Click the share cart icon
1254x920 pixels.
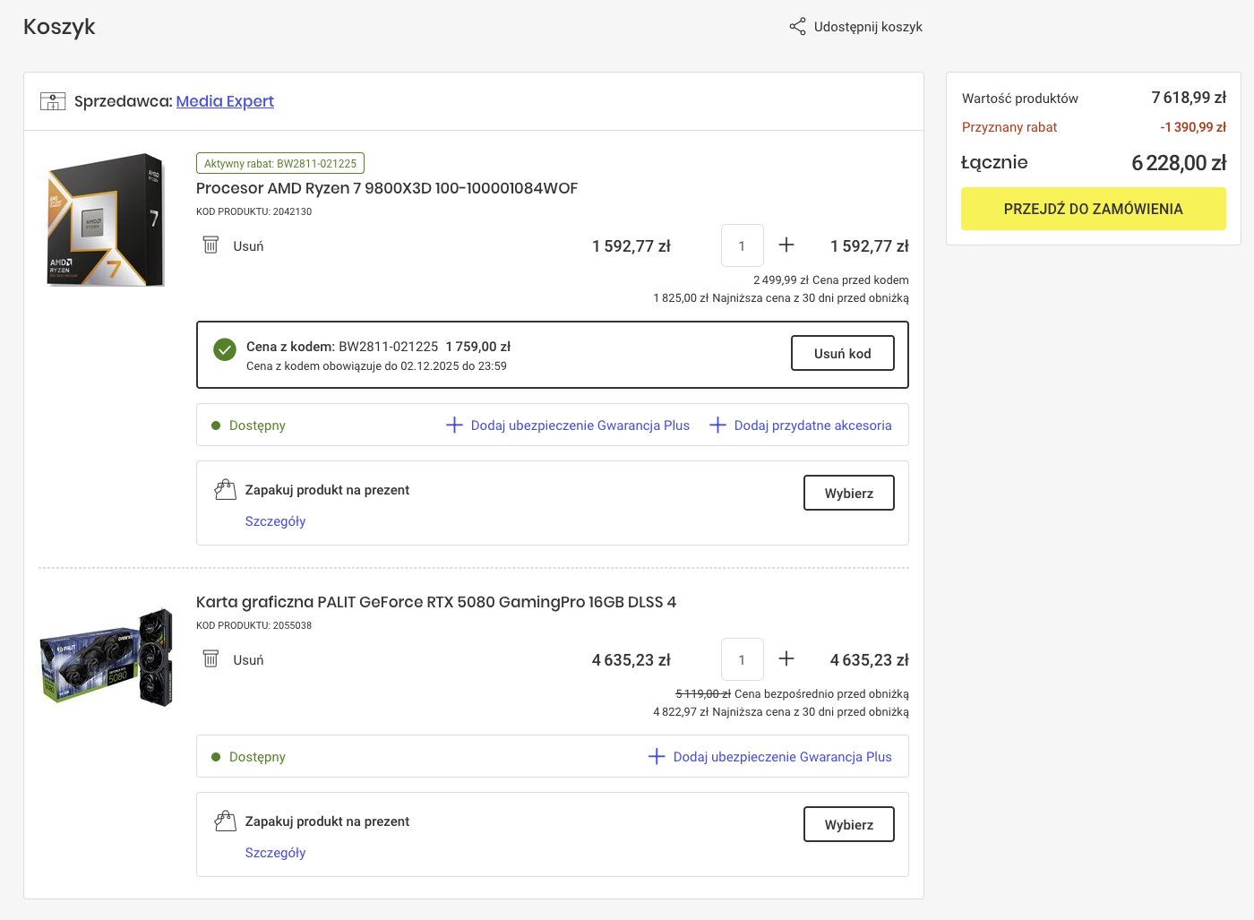tap(797, 27)
